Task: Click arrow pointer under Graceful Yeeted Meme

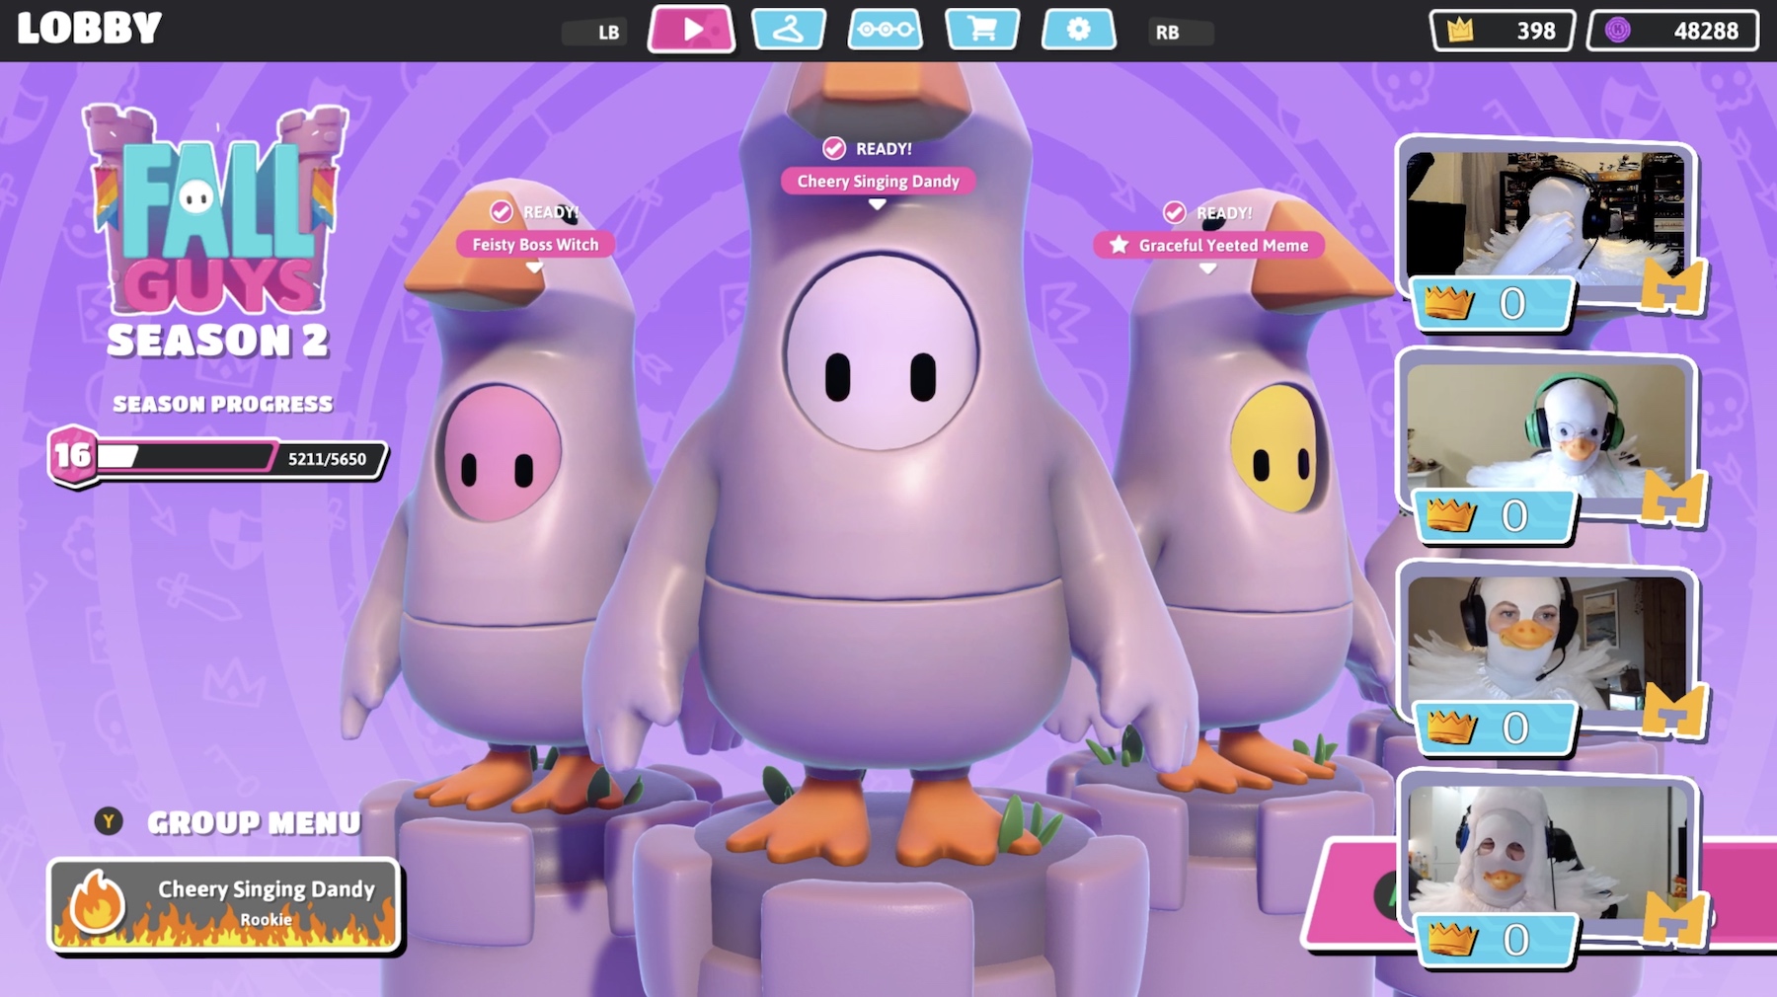Action: (x=1207, y=268)
